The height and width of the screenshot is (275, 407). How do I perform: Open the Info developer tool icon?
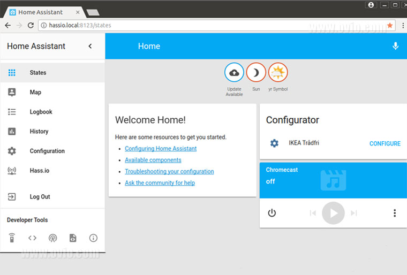(x=93, y=238)
